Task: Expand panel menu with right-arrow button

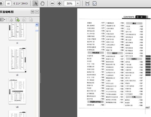Action: coord(37,12)
